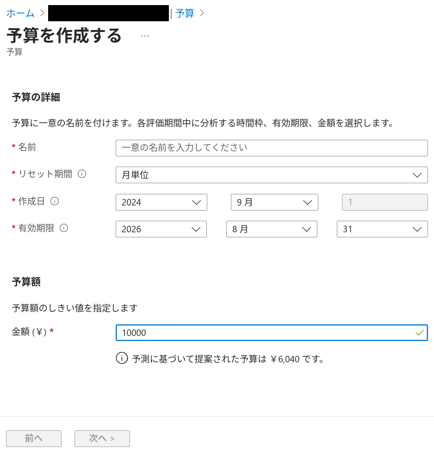Screen dimensions: 434x453
Task: Click the info icon before the suggested budget message
Action: click(122, 358)
